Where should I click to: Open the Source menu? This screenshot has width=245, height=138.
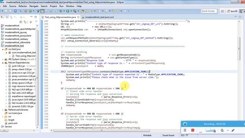[13, 6]
